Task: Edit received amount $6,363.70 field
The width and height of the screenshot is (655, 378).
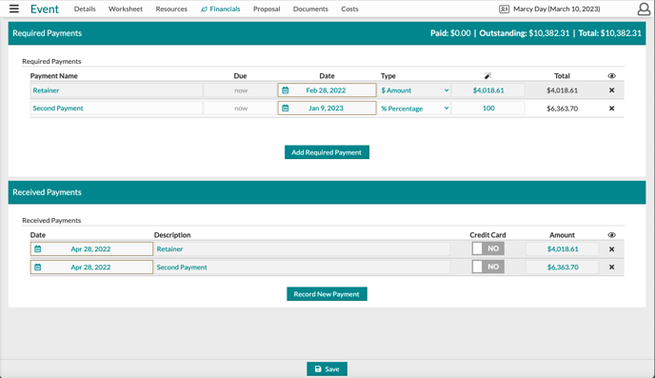Action: [x=563, y=267]
